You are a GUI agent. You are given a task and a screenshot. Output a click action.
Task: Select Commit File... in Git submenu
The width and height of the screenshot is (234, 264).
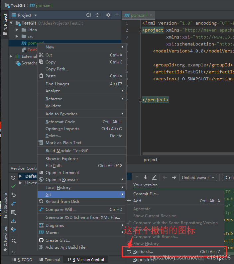coord(175,194)
